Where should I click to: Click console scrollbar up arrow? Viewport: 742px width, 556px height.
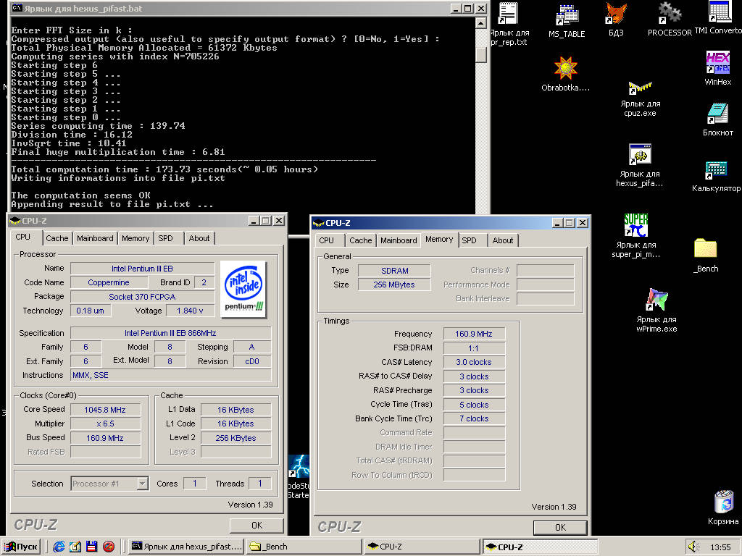click(x=481, y=22)
